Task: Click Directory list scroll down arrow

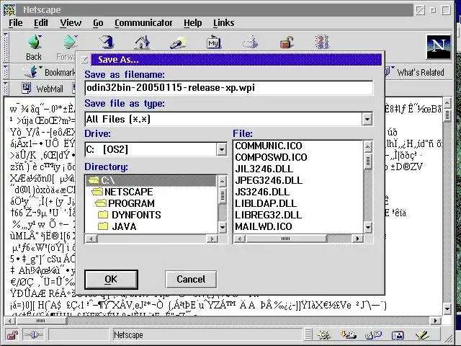Action: (x=223, y=227)
